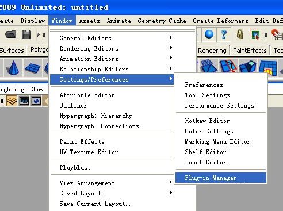Expand the View Arrangement submenu
This screenshot has height=211, width=283.
click(112, 183)
